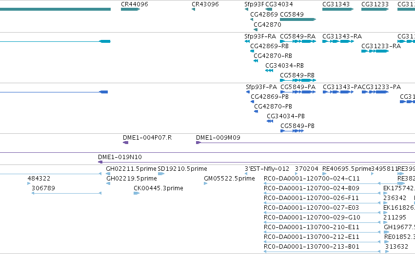Click the EST span line under 306789
The image size is (415, 254).
(x=66, y=193)
